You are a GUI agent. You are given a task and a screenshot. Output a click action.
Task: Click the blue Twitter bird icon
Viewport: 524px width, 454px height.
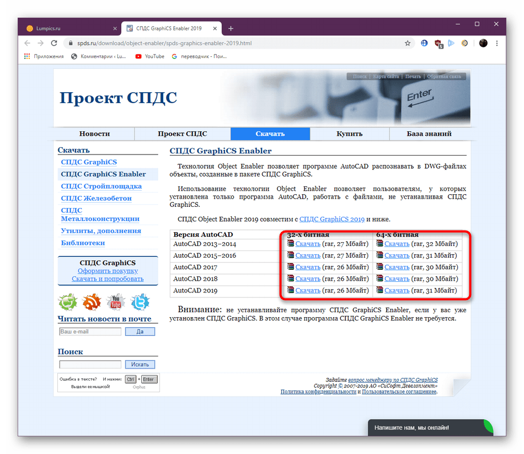point(140,302)
